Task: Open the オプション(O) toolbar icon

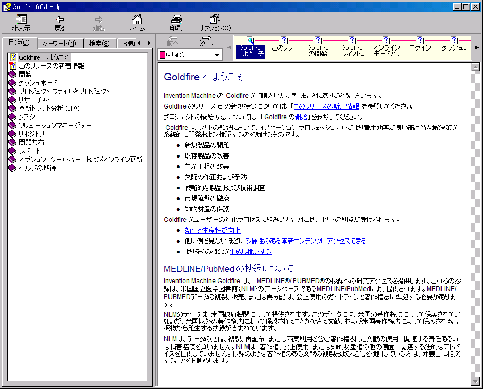Action: [x=215, y=23]
